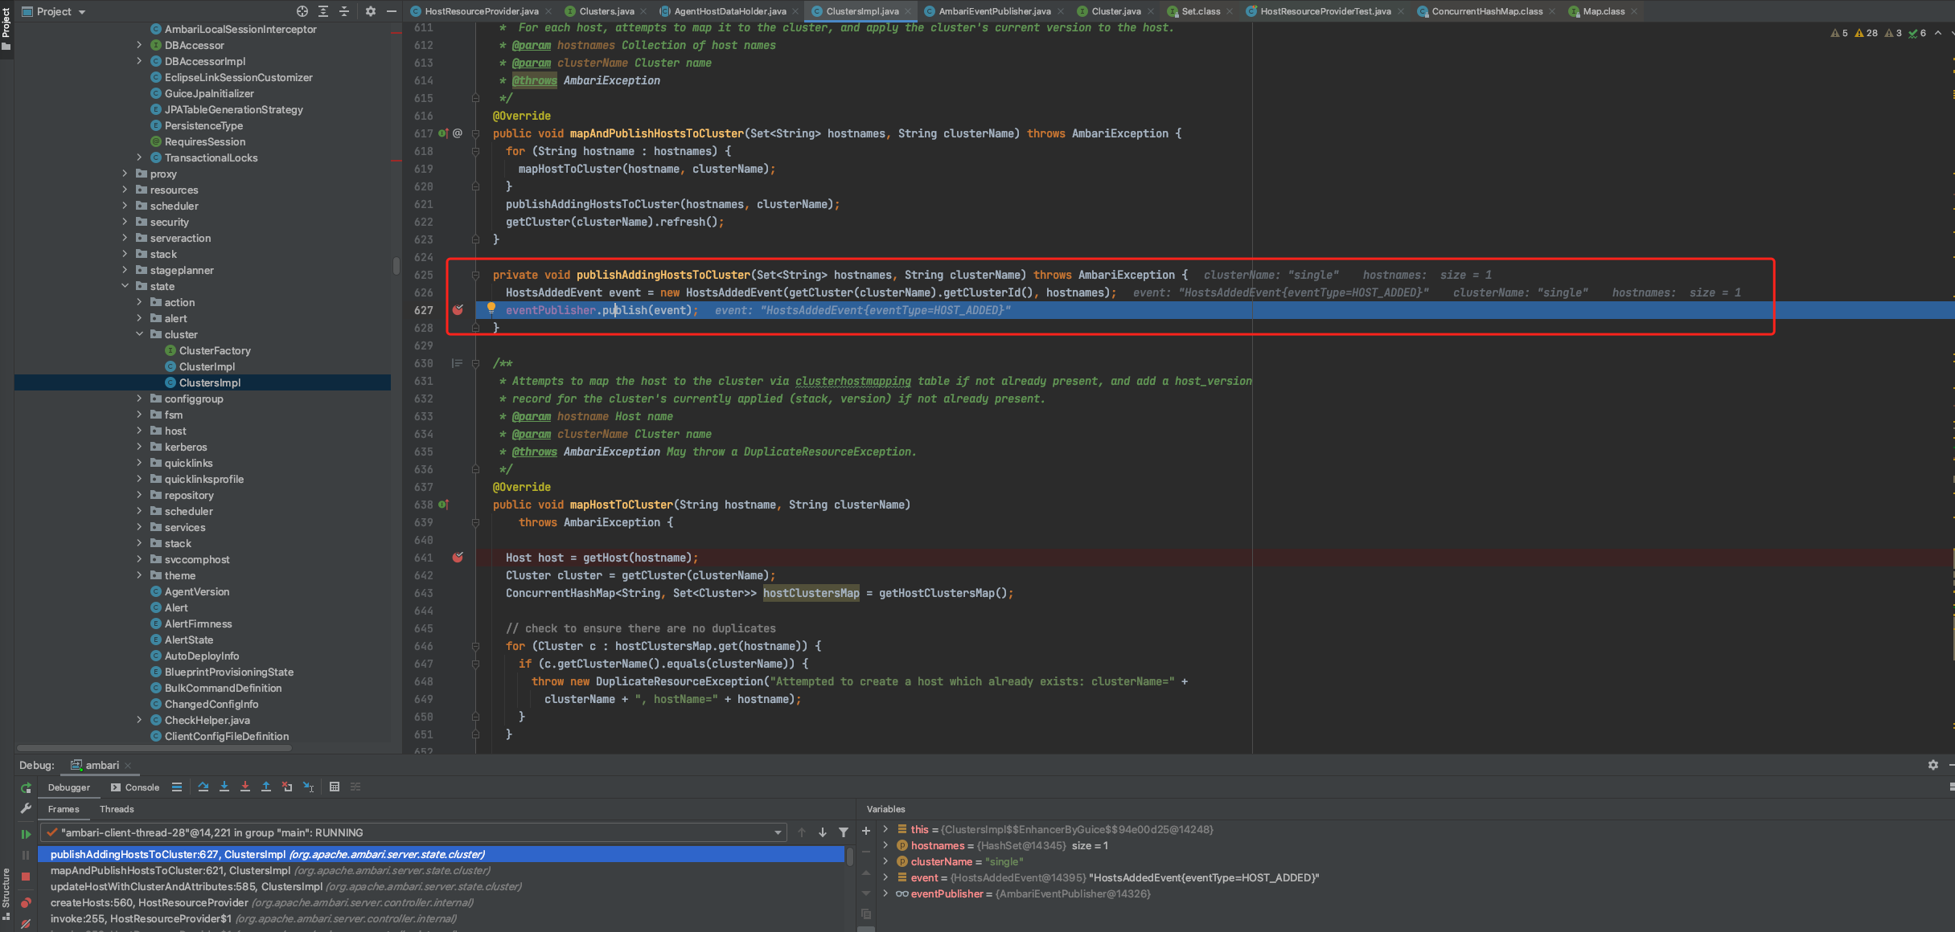Switch to Threads tab
Screen dimensions: 1955x932
coord(117,809)
